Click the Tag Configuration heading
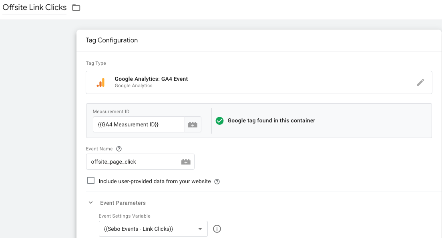Viewport: 442px width, 238px height. point(112,40)
